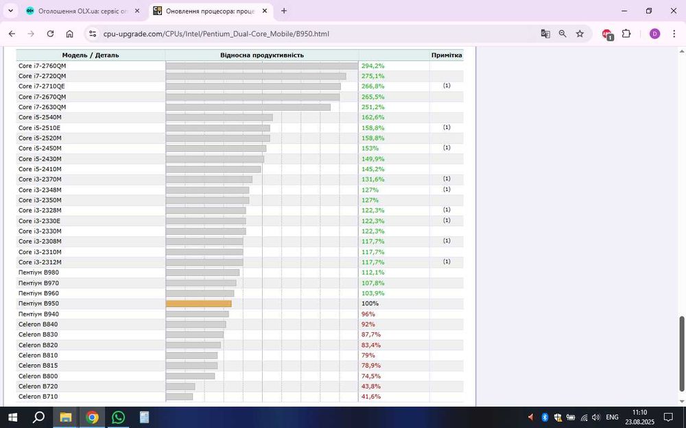Click the note (1) for Core i3-2370M
The image size is (686, 428).
(447, 179)
